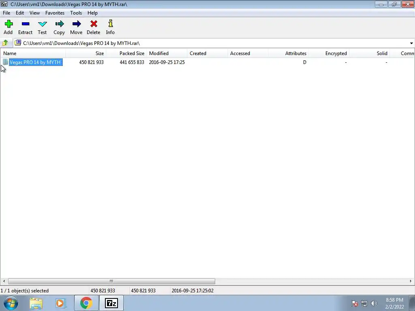Sort by Created column header
415x311 pixels.
(x=207, y=53)
